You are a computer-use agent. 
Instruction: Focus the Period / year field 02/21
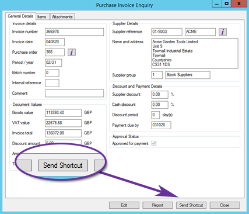(54, 63)
